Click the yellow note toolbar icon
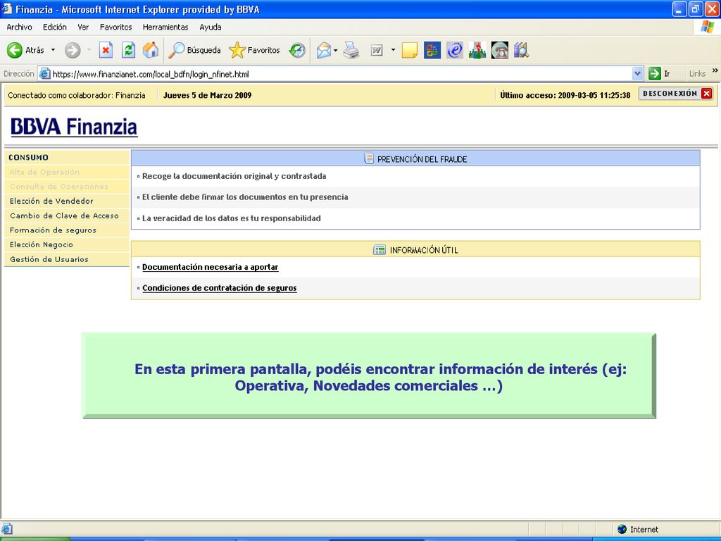 tap(409, 50)
